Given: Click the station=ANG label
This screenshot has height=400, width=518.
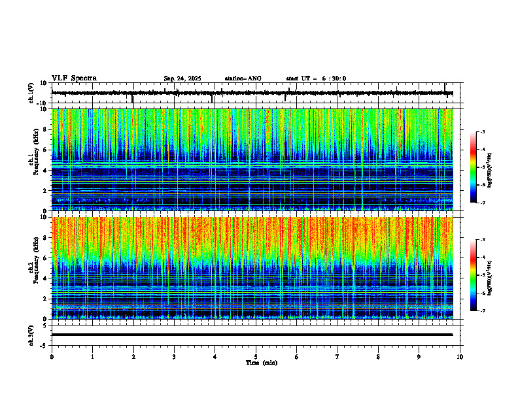Looking at the screenshot, I should pyautogui.click(x=243, y=78).
